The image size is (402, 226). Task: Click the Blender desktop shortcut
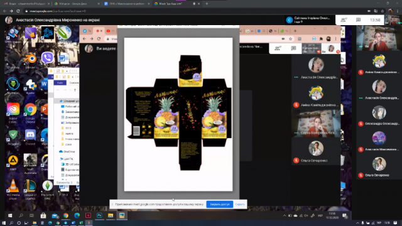pyautogui.click(x=30, y=60)
